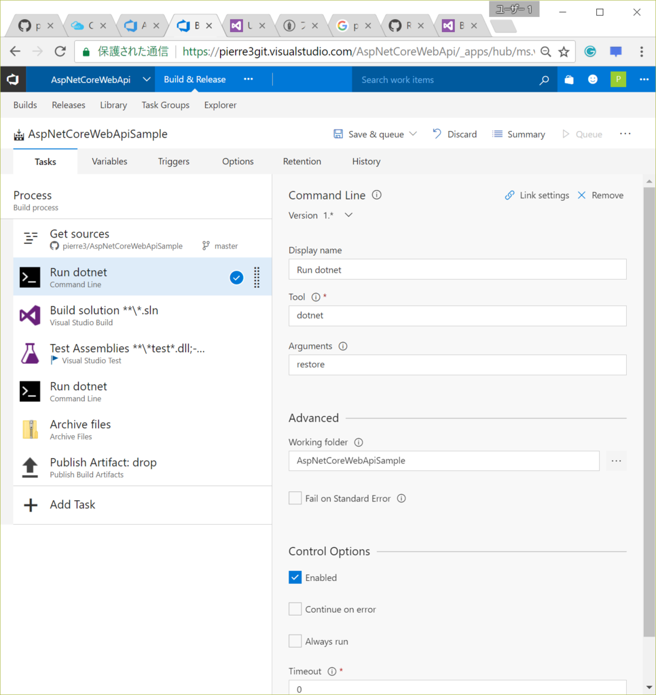This screenshot has height=695, width=656.
Task: Reload the page in browser
Action: click(60, 52)
